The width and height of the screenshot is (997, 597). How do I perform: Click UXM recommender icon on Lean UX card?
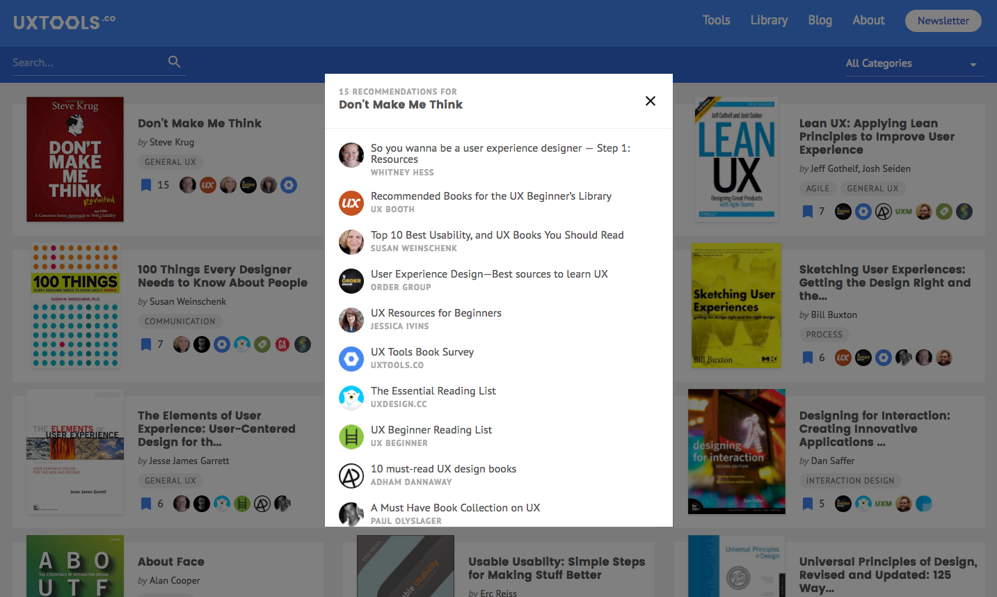click(x=904, y=212)
